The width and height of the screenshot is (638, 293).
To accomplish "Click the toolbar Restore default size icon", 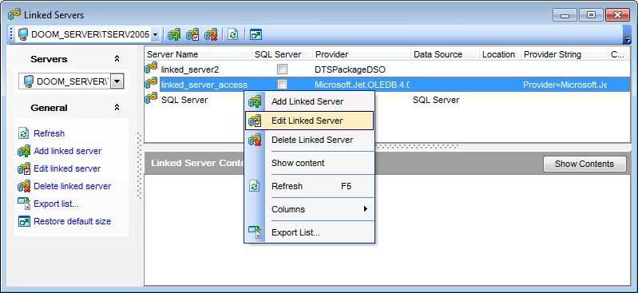I will (256, 34).
